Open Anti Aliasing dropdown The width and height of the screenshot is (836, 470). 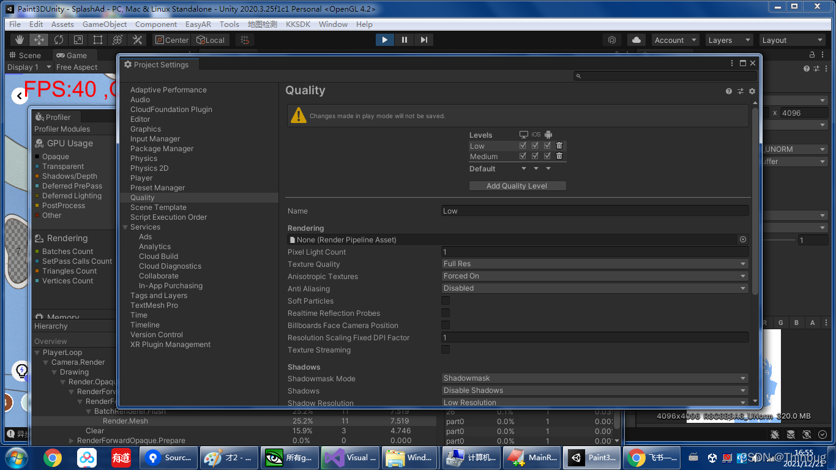595,288
